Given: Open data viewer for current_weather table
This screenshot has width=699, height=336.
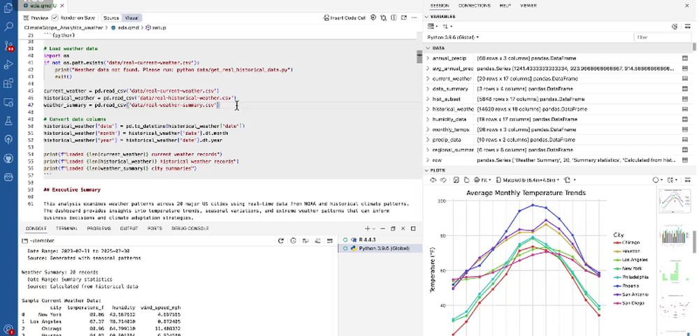Looking at the screenshot, I should (685, 79).
